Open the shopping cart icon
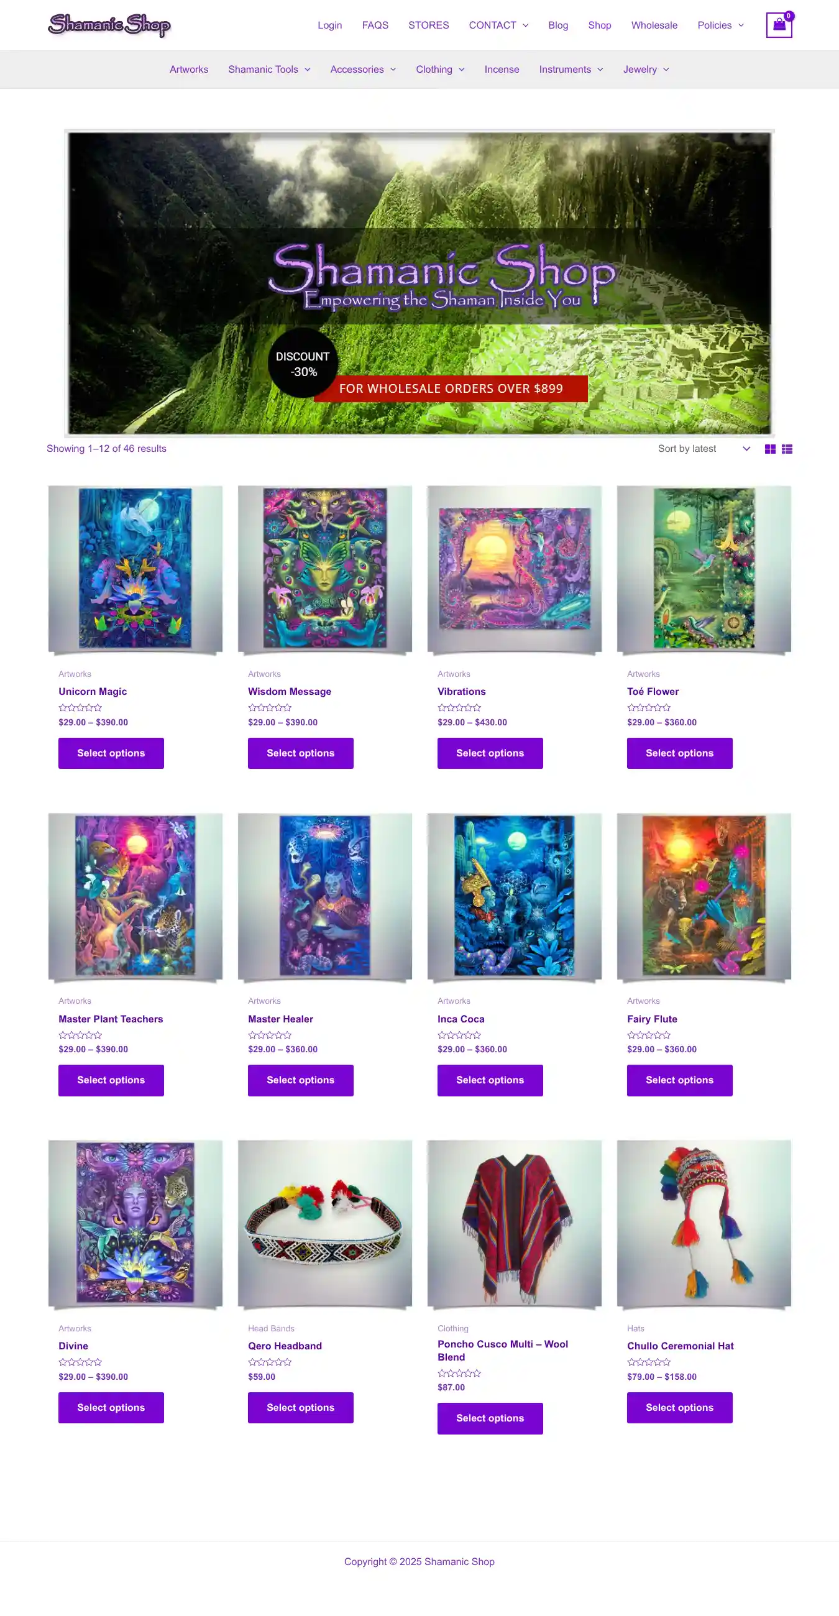The image size is (839, 1616). 779,25
